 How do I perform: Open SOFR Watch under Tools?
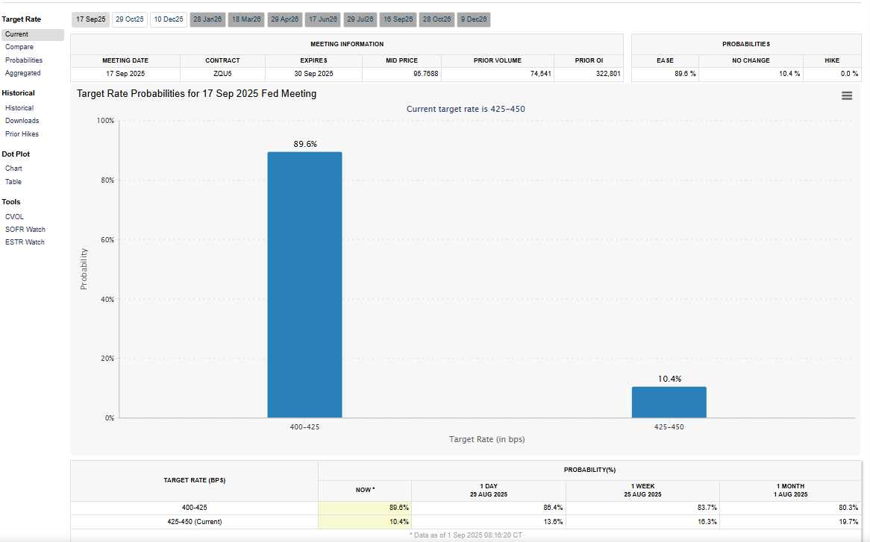tap(25, 230)
